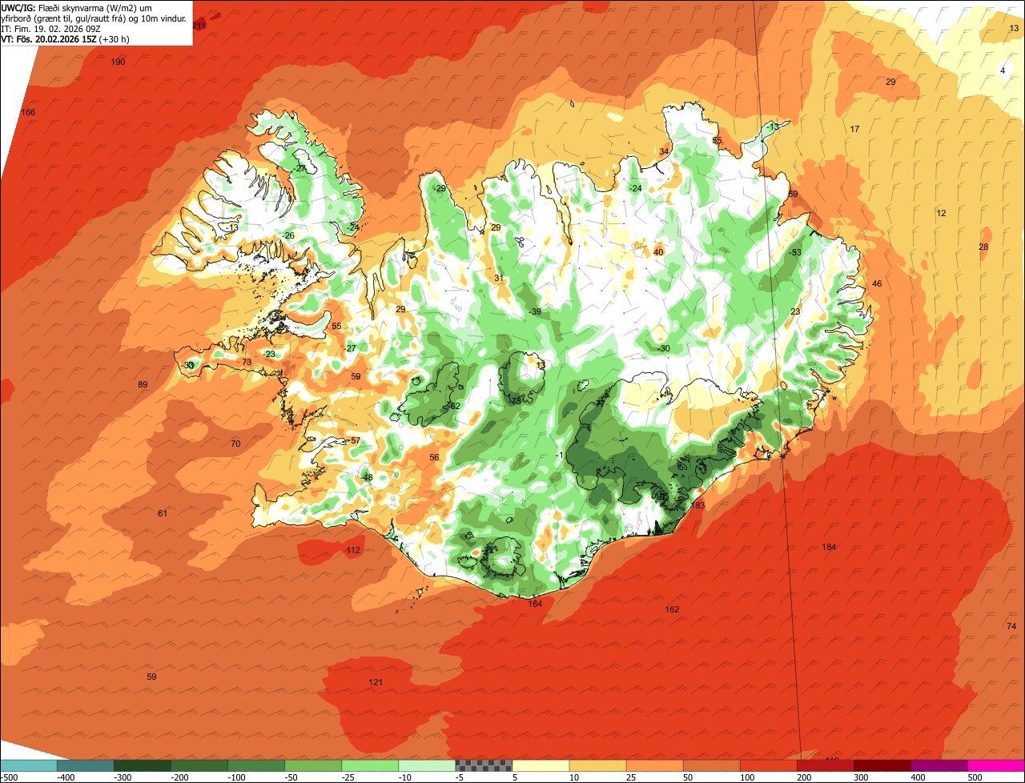Click the inland value 56
The width and height of the screenshot is (1025, 783).
pyautogui.click(x=434, y=457)
